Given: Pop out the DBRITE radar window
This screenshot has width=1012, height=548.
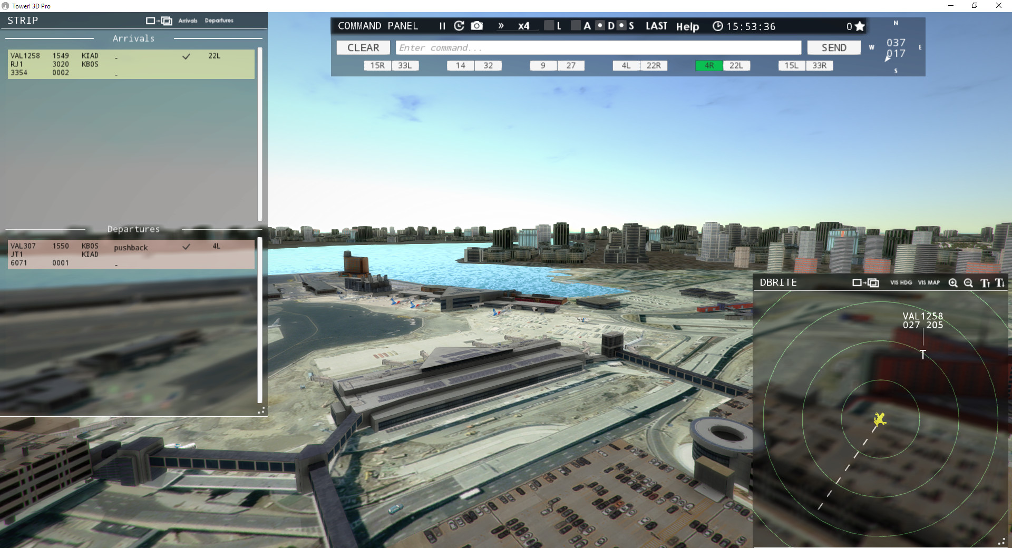Looking at the screenshot, I should point(865,282).
